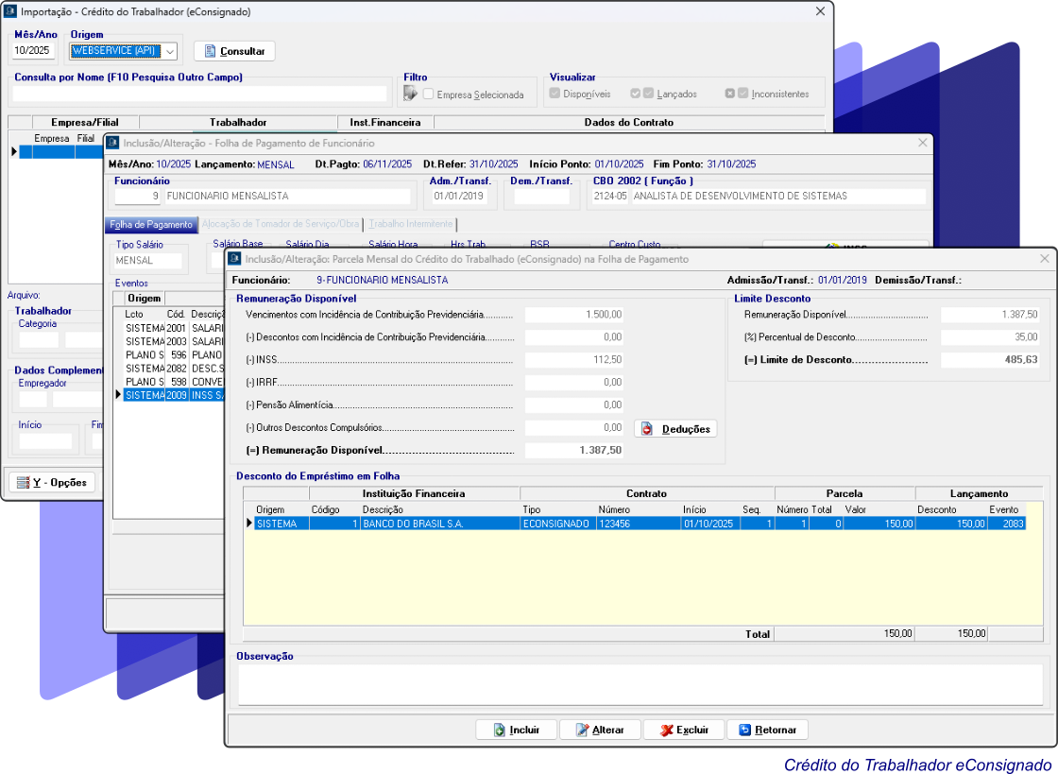This screenshot has width=1058, height=774.
Task: Click in the Observação text area
Action: pyautogui.click(x=638, y=684)
